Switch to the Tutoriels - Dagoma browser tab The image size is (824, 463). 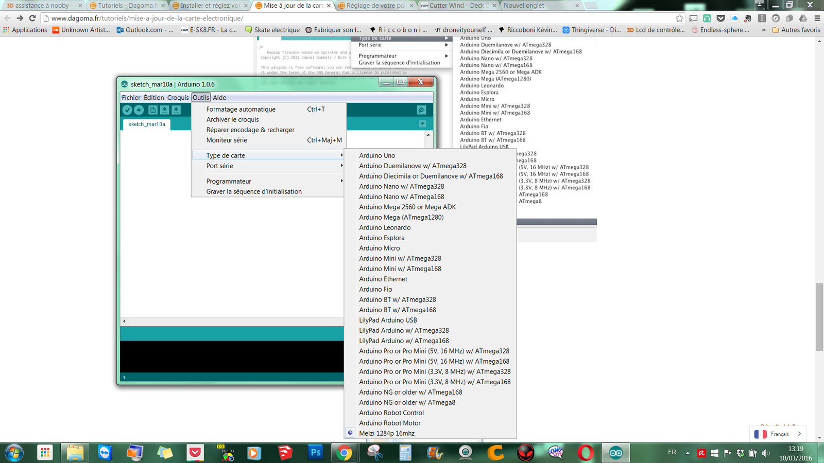tap(127, 5)
